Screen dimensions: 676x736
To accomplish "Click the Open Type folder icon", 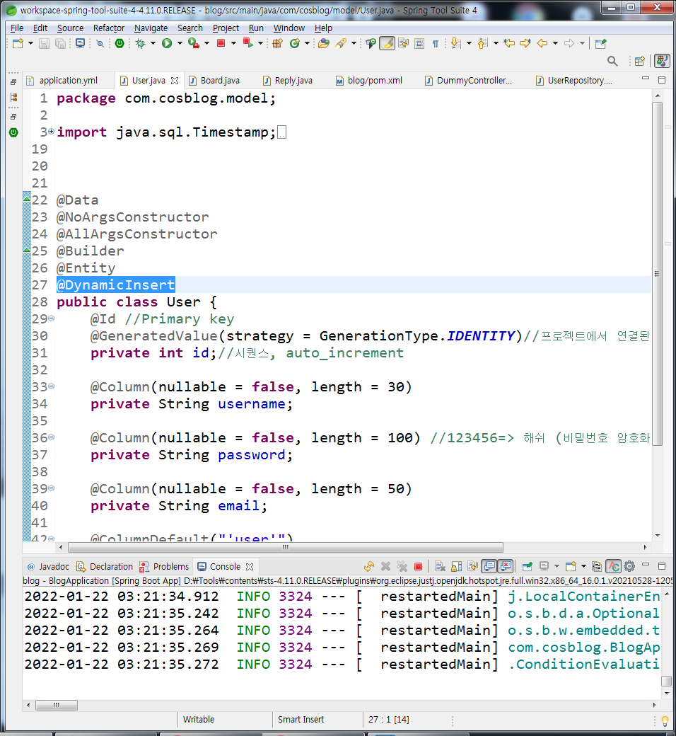I will (324, 44).
